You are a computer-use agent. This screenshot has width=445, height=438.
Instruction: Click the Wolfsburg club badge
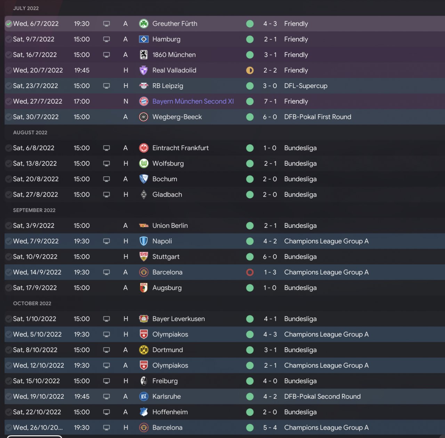[x=144, y=164]
